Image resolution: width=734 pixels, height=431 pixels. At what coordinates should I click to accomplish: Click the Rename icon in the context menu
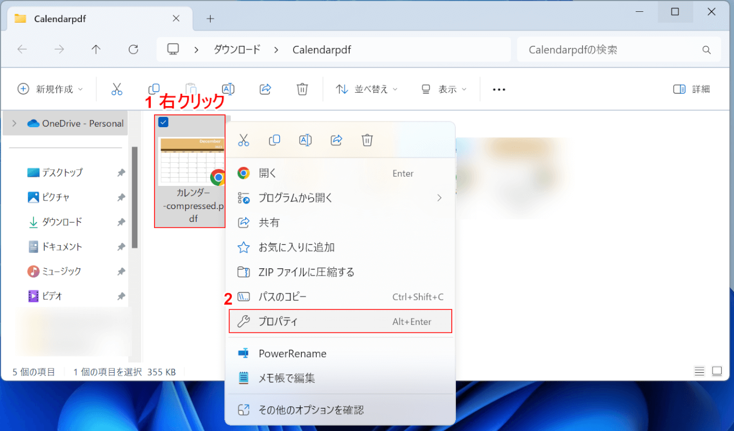[x=305, y=140]
